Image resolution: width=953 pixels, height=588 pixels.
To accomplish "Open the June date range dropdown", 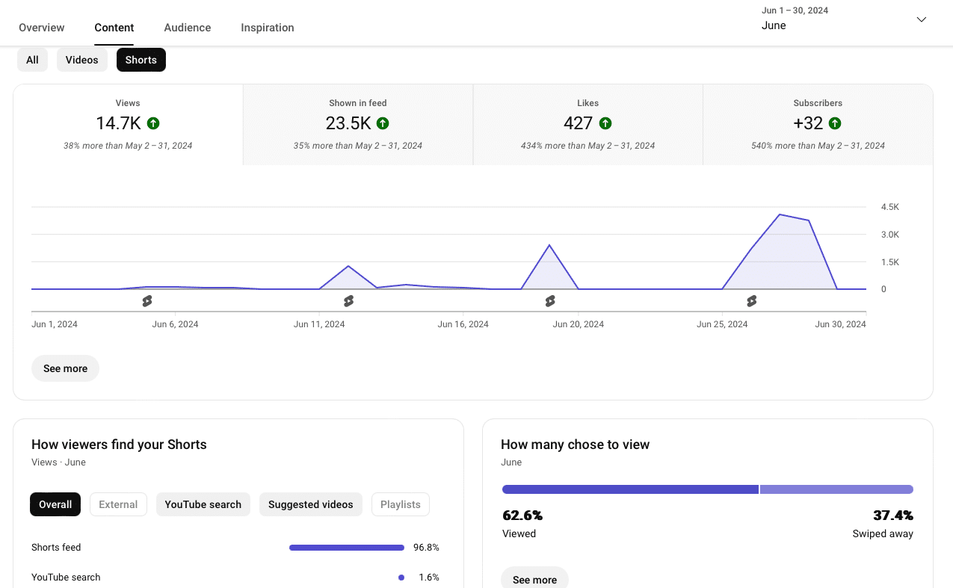I will [921, 19].
